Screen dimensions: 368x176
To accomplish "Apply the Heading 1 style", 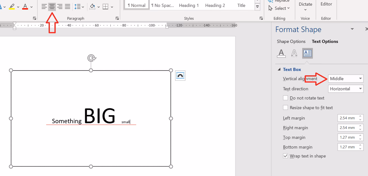I will (x=189, y=5).
